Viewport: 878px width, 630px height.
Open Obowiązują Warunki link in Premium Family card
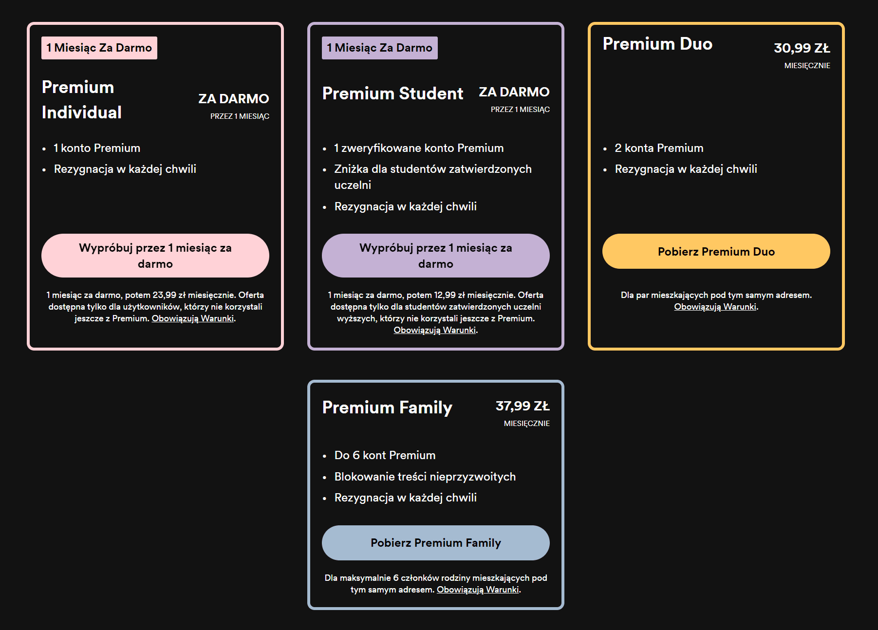click(x=478, y=590)
